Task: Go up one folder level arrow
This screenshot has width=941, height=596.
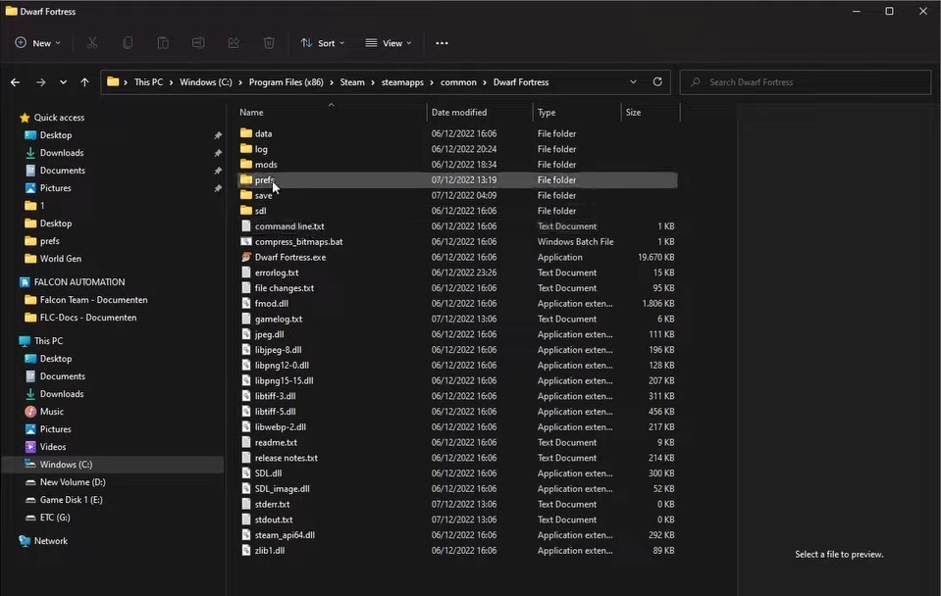Action: click(84, 82)
